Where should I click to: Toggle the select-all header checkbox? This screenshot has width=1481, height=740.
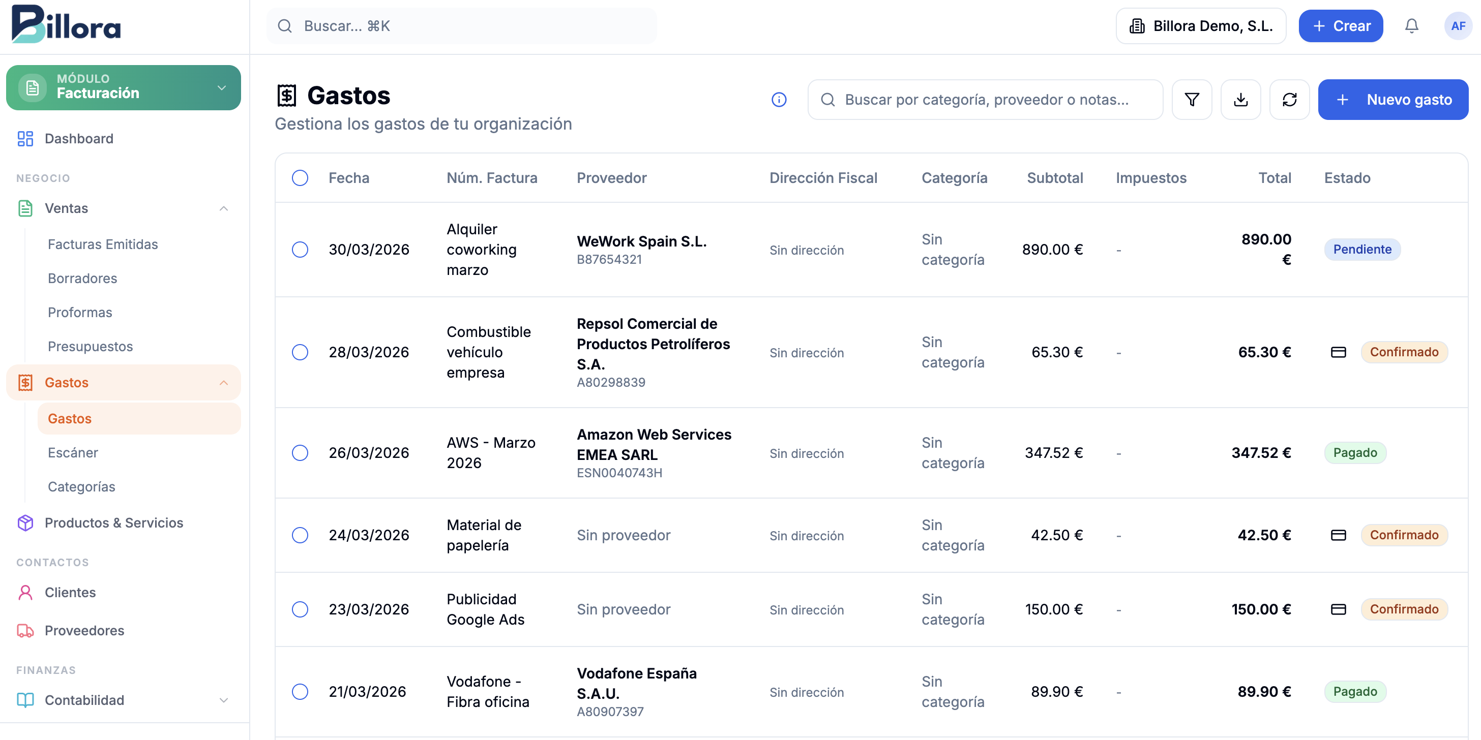tap(300, 178)
